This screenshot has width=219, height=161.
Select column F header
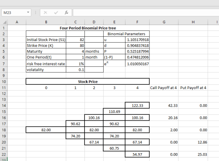[x=137, y=22]
